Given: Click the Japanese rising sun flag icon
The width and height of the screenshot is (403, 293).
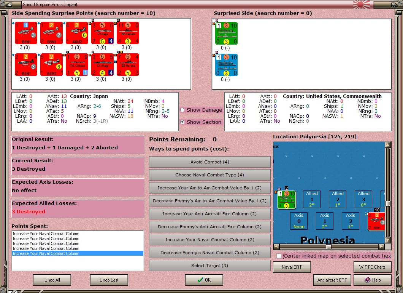Looking at the screenshot, I should coord(362,4).
